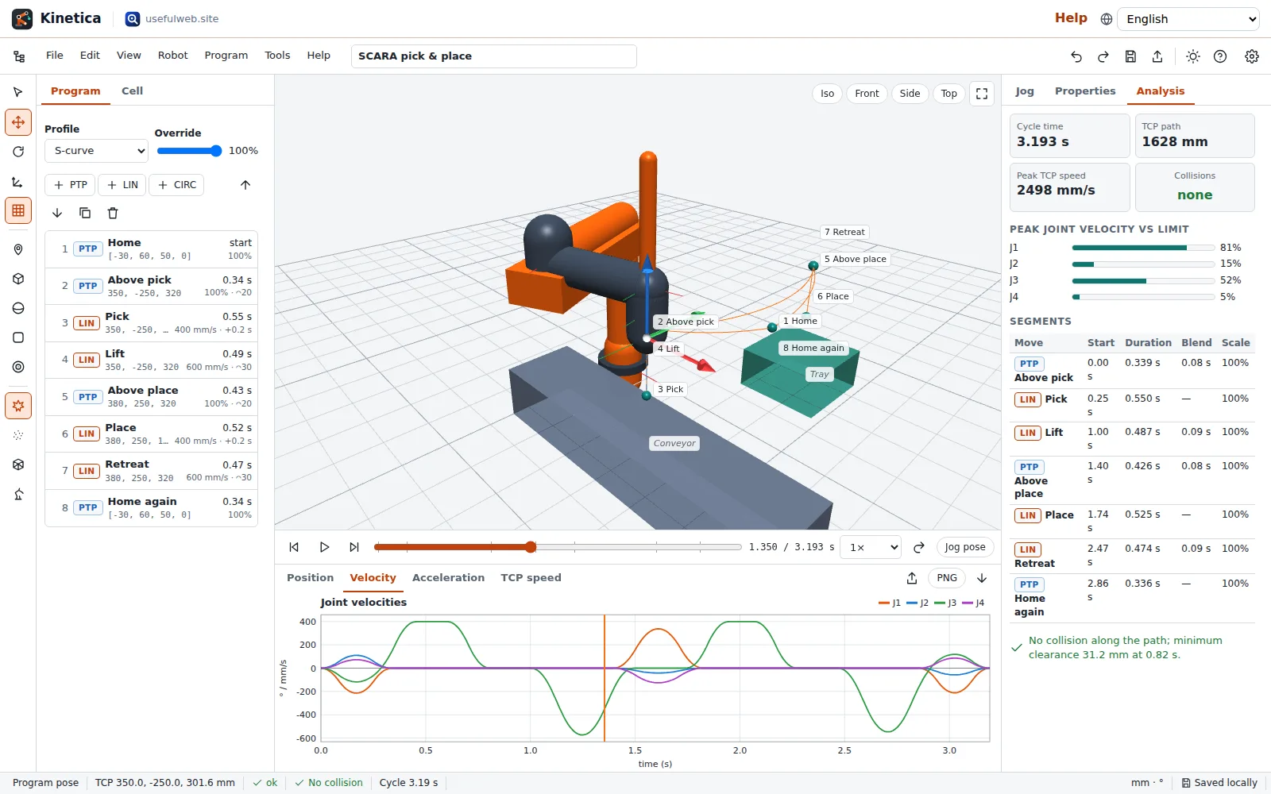1271x794 pixels.
Task: Open the playback speed 1× dropdown
Action: click(871, 547)
